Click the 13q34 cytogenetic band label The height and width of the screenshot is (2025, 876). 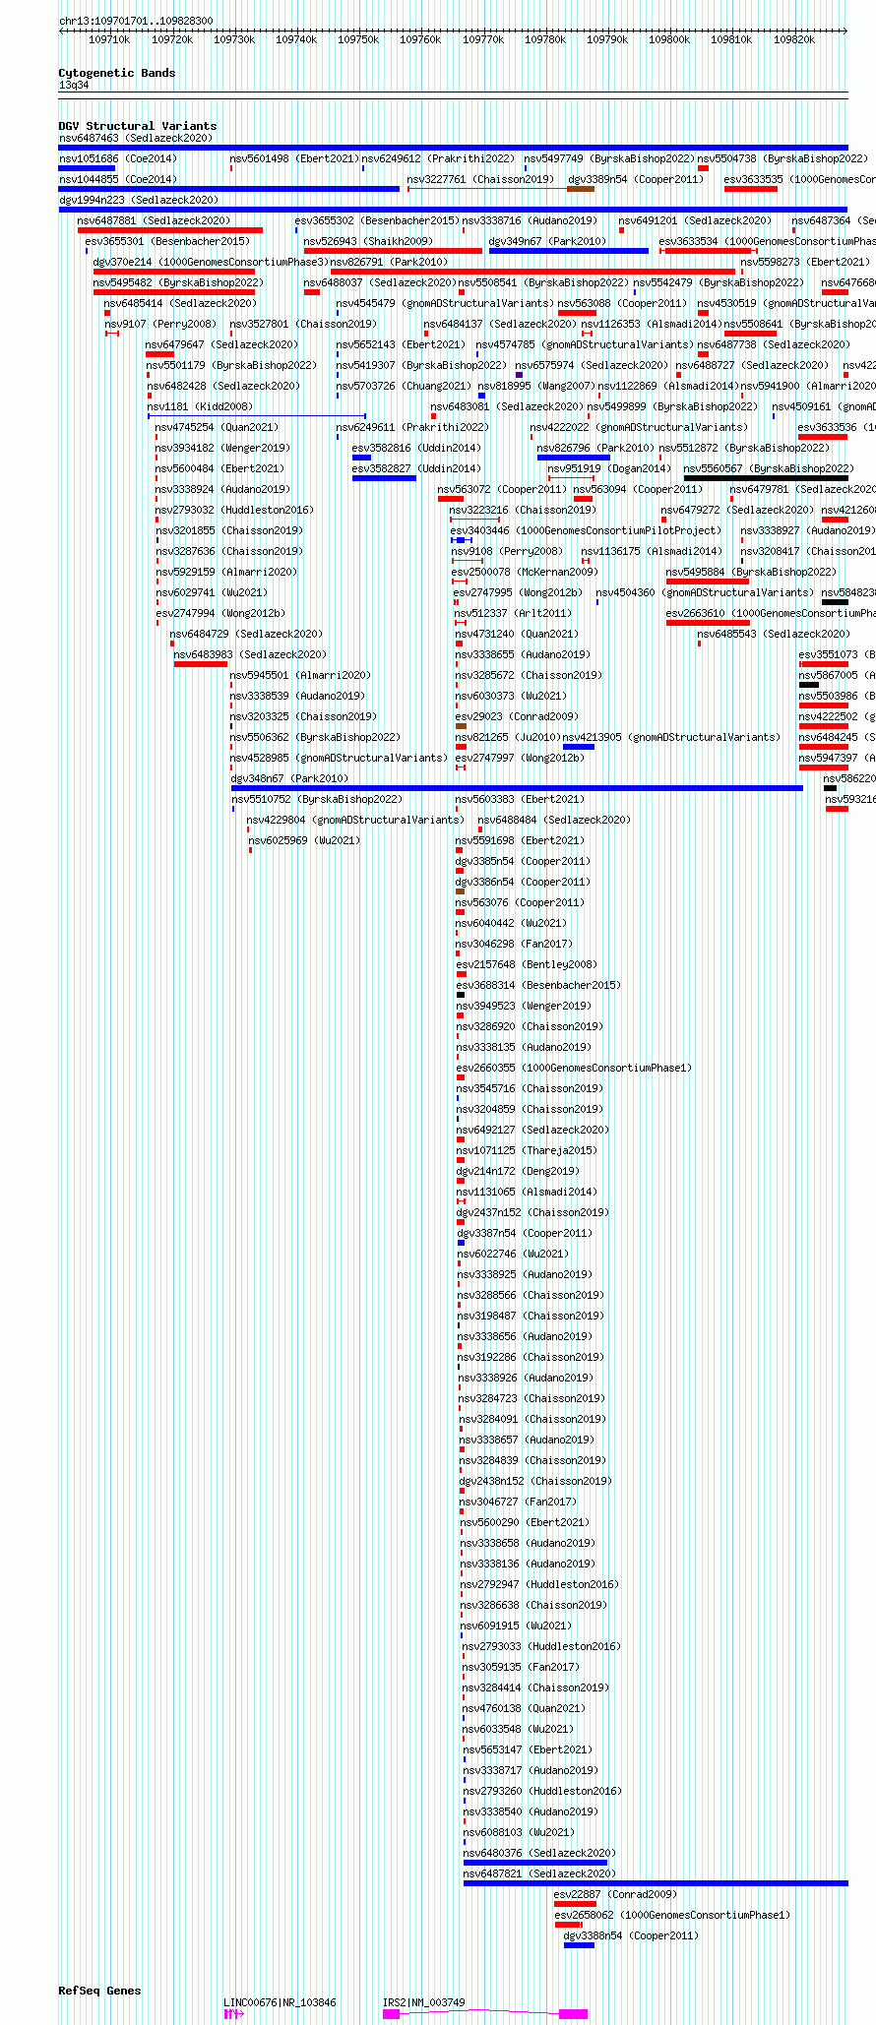(x=74, y=86)
